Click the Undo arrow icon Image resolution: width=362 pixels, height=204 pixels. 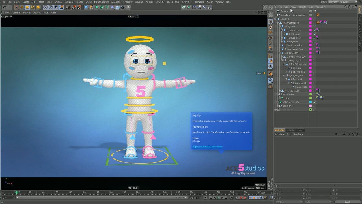click(4, 7)
